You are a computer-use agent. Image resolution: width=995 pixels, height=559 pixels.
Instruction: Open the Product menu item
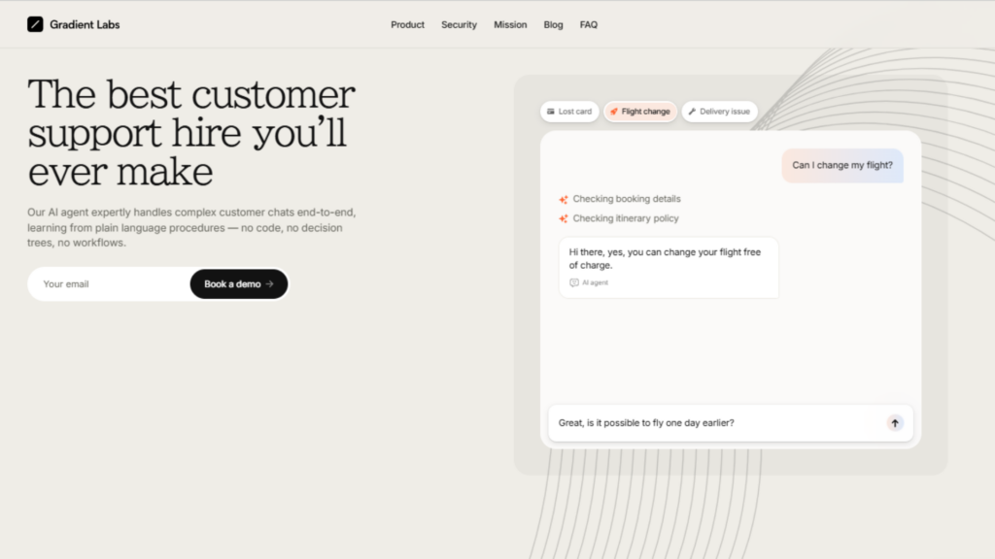coord(407,24)
